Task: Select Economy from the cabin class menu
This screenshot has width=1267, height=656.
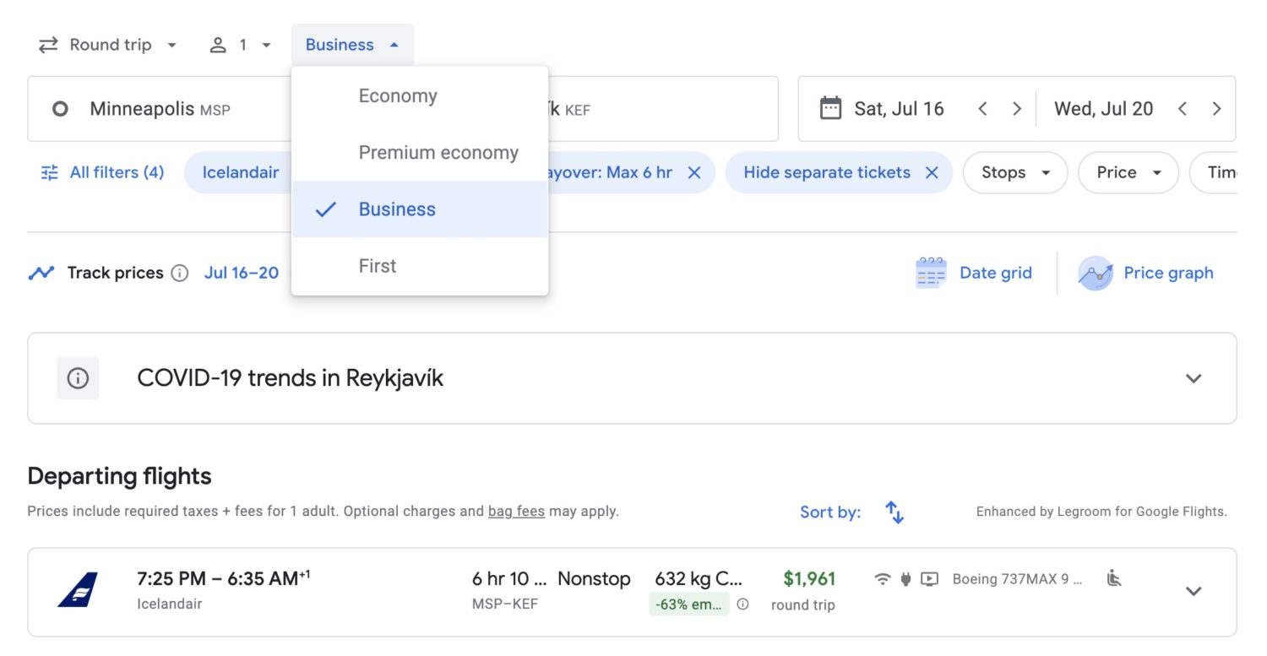Action: coord(420,96)
